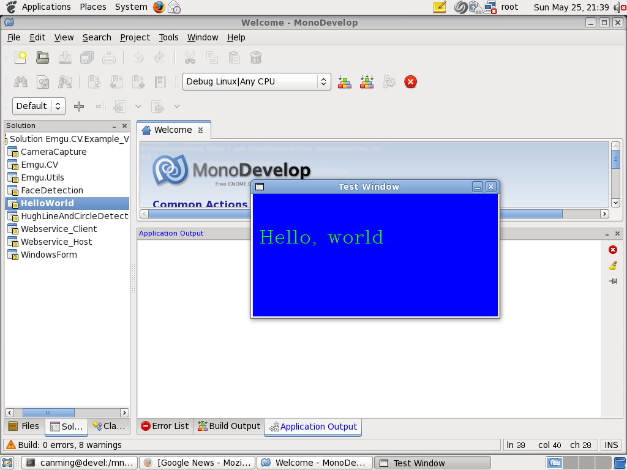Switch to the Files pad tab

[24, 426]
